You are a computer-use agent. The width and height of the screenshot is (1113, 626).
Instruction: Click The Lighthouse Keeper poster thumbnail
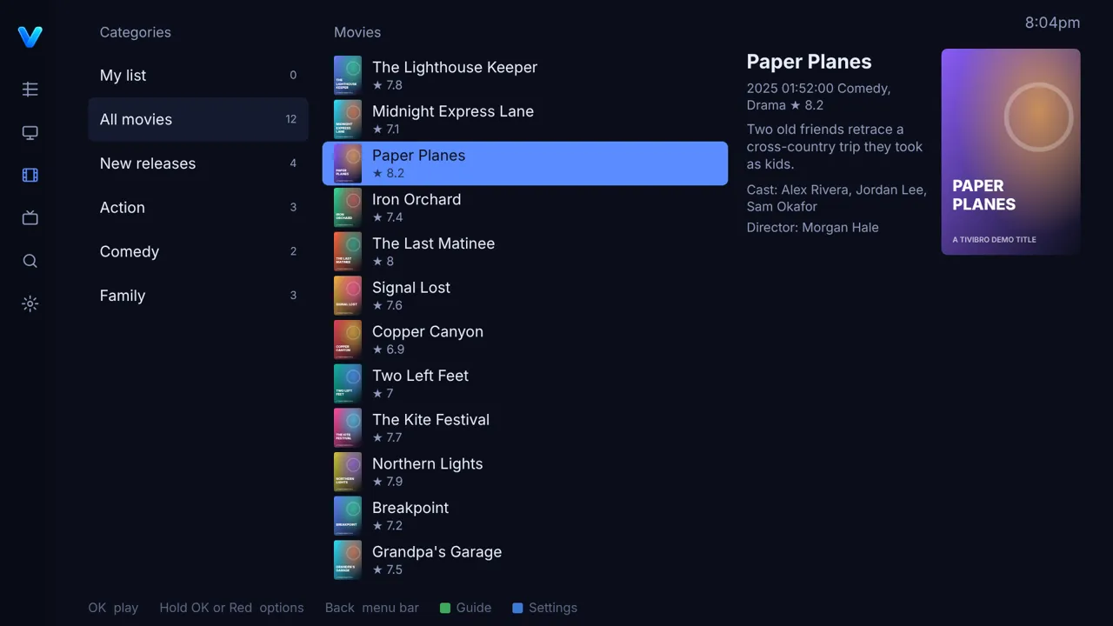(x=348, y=76)
